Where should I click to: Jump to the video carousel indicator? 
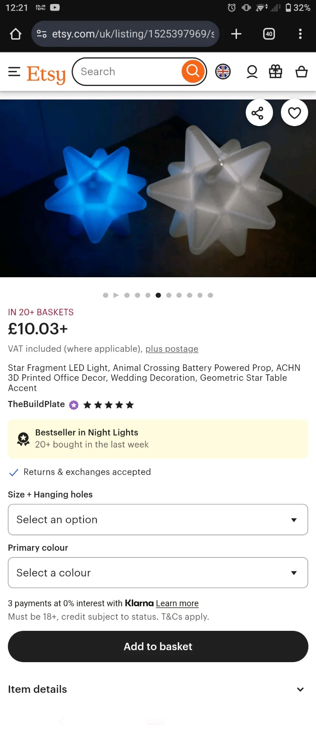(116, 295)
